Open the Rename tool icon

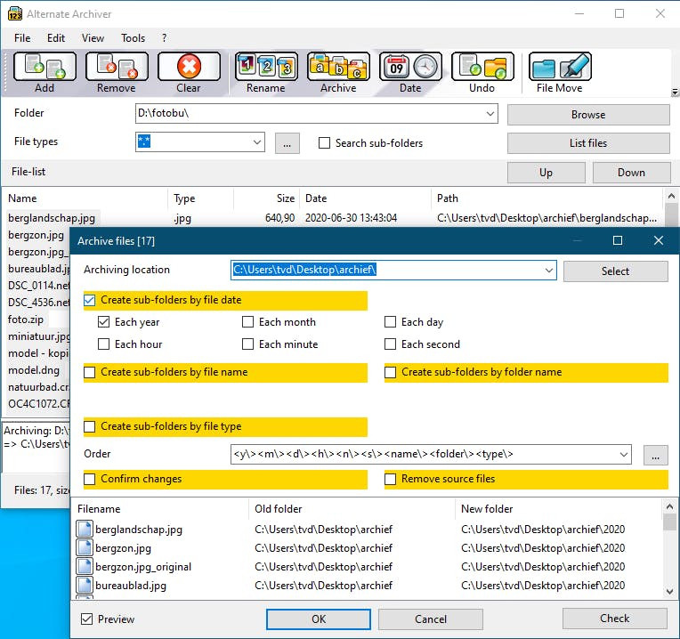click(266, 67)
